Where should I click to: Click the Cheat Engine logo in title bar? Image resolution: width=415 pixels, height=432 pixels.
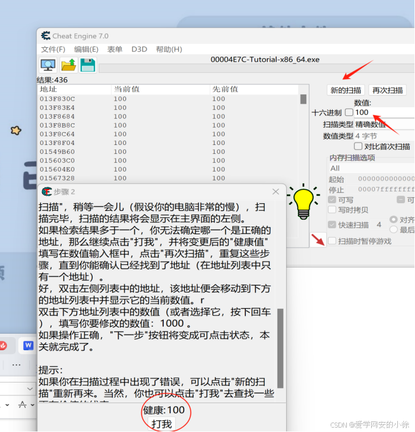point(45,36)
